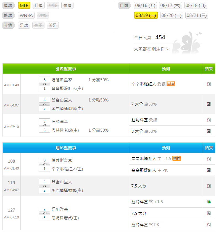216x232 pixels.
Task: Click the mascot figure beside the popularity count
Action: 187,43
